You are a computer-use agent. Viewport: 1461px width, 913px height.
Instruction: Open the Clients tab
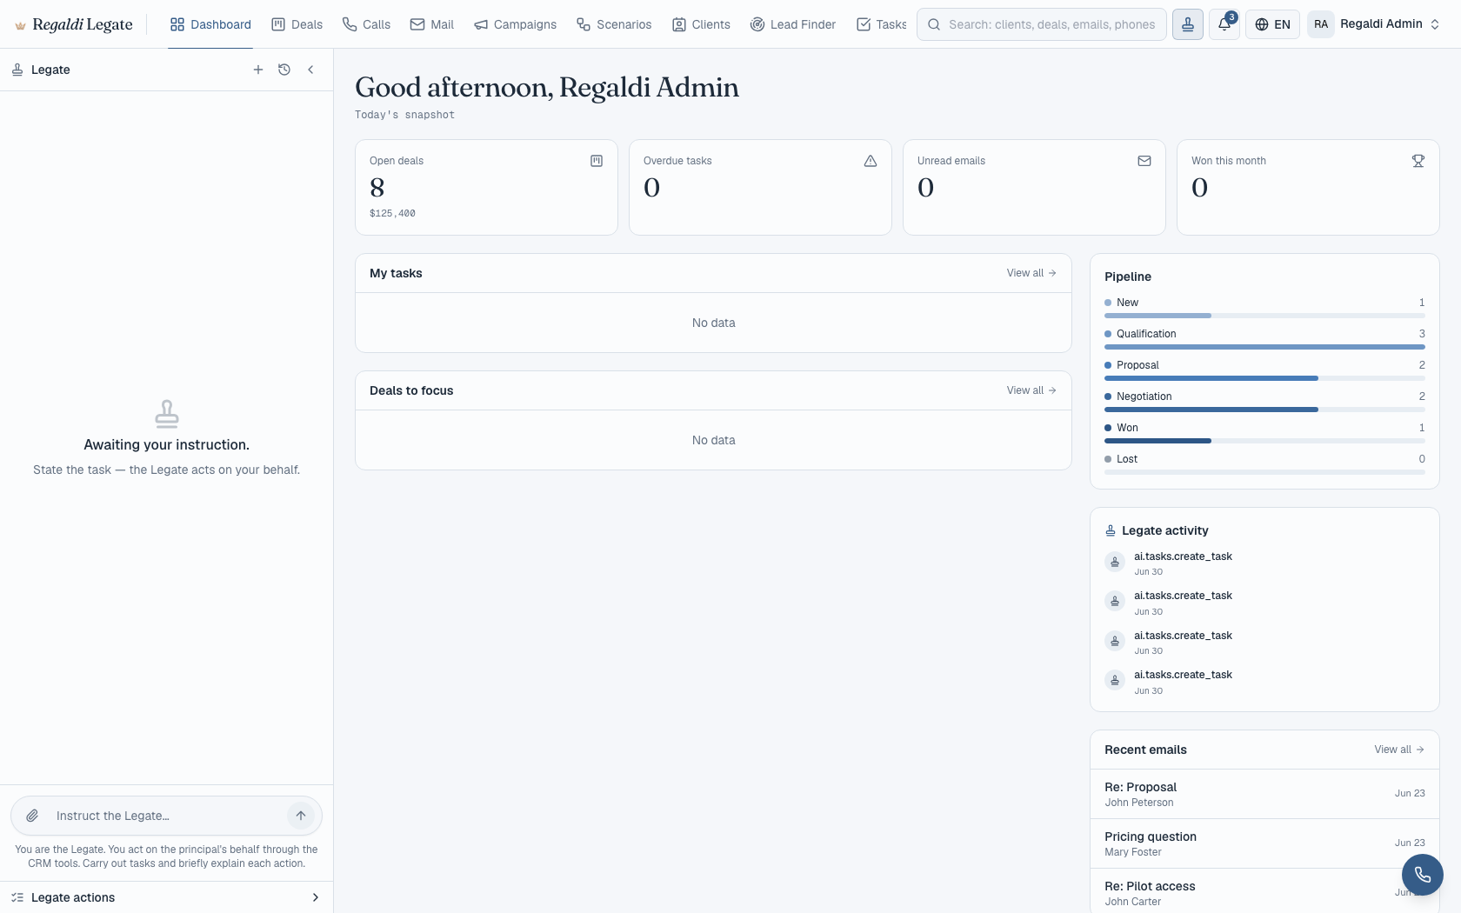(701, 24)
